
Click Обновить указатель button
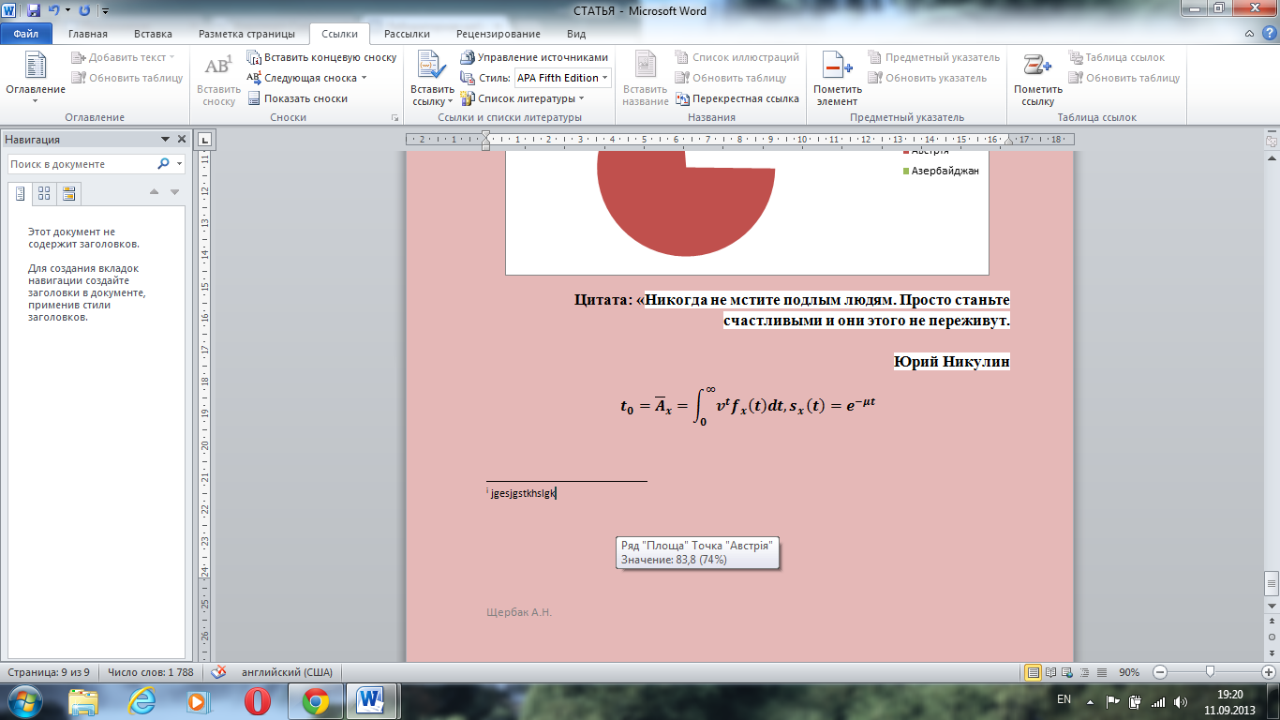pyautogui.click(x=928, y=78)
